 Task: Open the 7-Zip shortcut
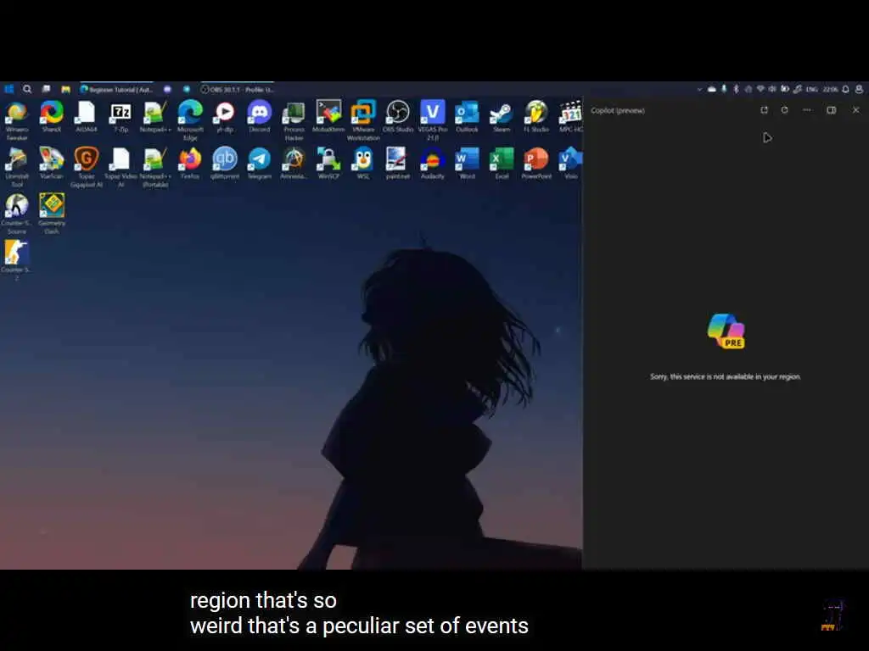tap(121, 116)
